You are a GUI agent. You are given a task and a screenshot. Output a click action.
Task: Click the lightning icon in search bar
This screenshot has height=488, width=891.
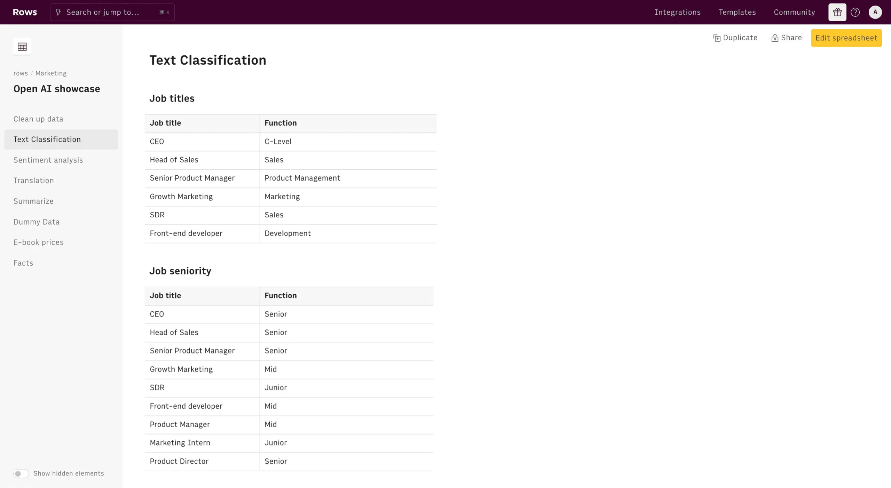pos(58,12)
